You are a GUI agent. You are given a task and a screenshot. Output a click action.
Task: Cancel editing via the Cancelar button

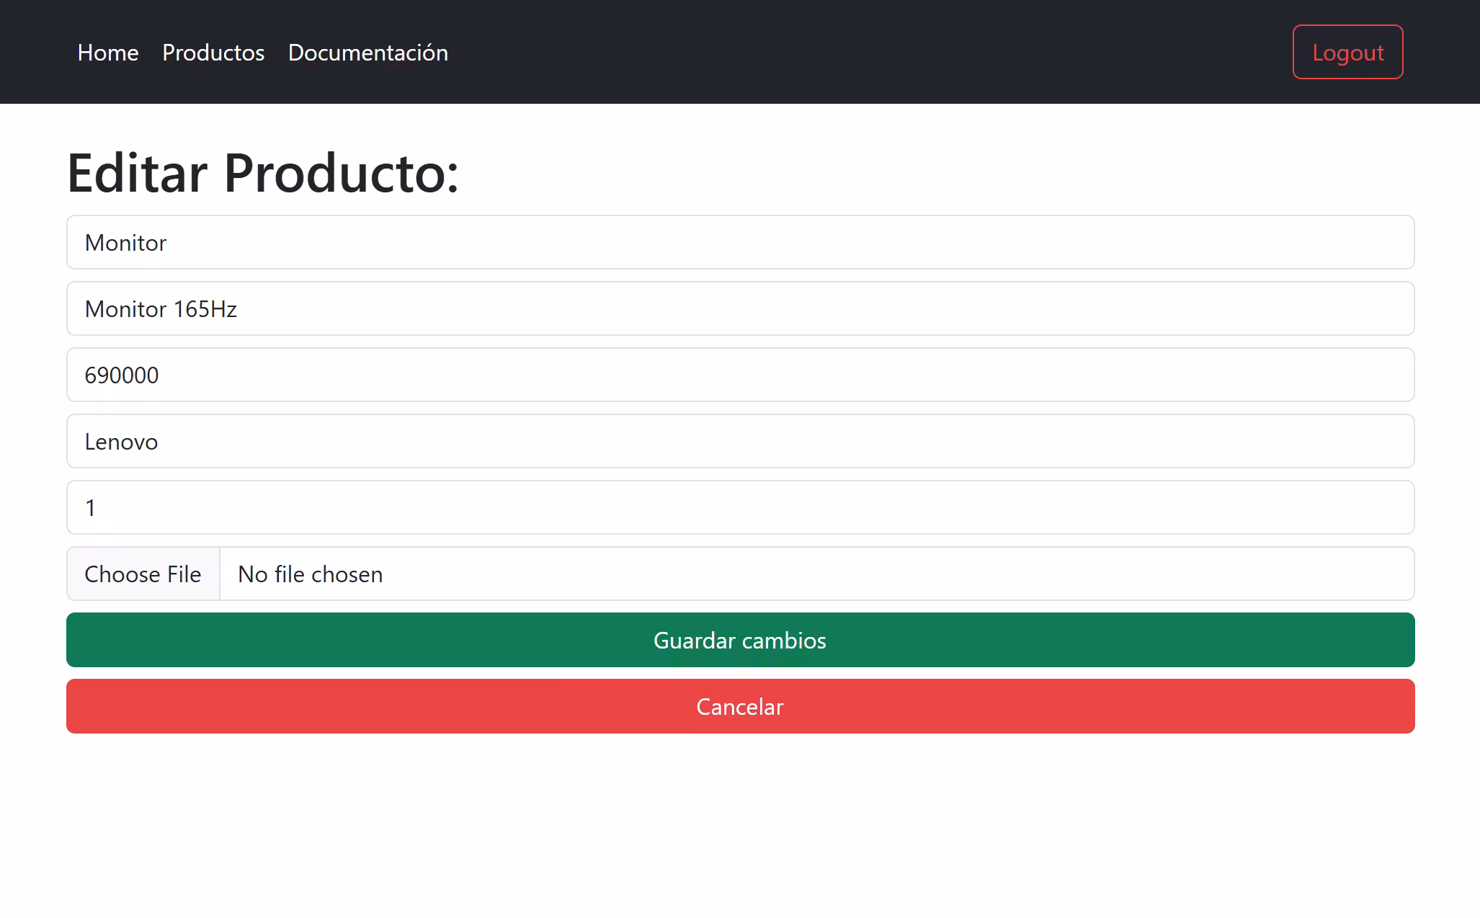point(739,706)
